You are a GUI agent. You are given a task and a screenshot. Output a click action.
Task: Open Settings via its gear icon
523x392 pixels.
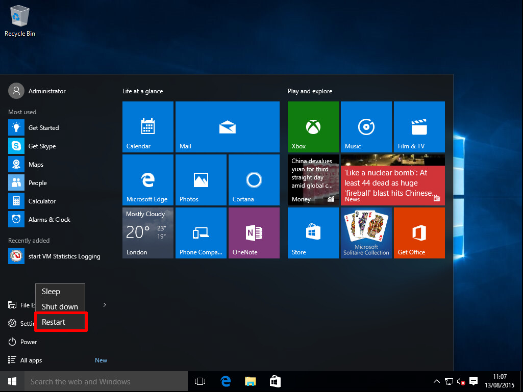(x=12, y=323)
